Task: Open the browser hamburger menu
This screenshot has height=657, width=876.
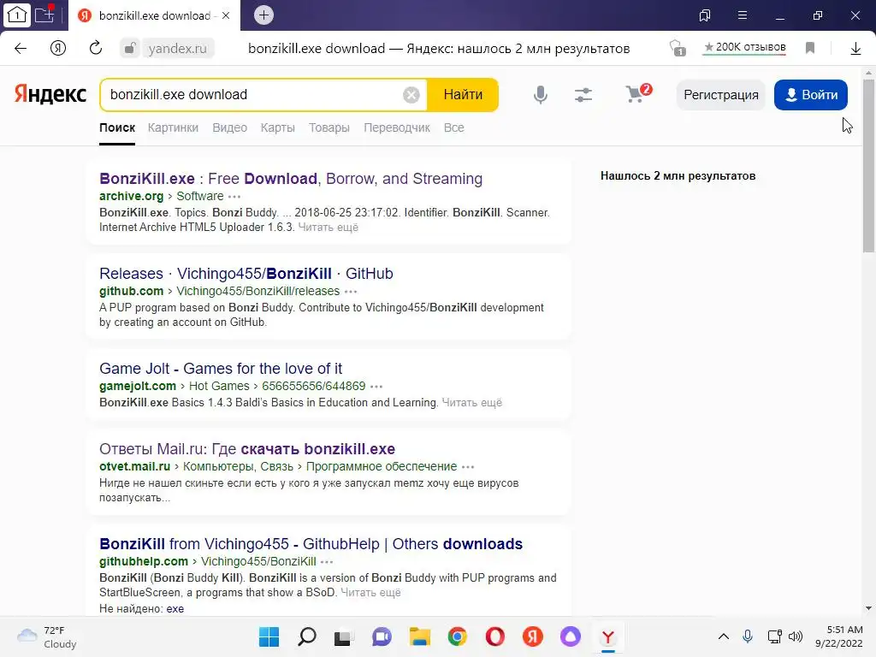Action: pos(743,15)
